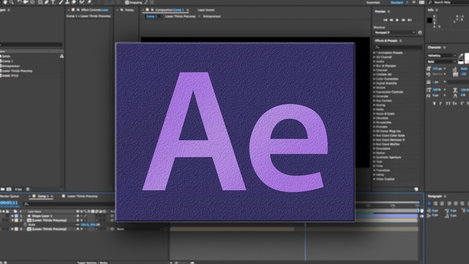Delete selected project item with trash icon
Image resolution: width=469 pixels, height=264 pixels.
pos(28,189)
